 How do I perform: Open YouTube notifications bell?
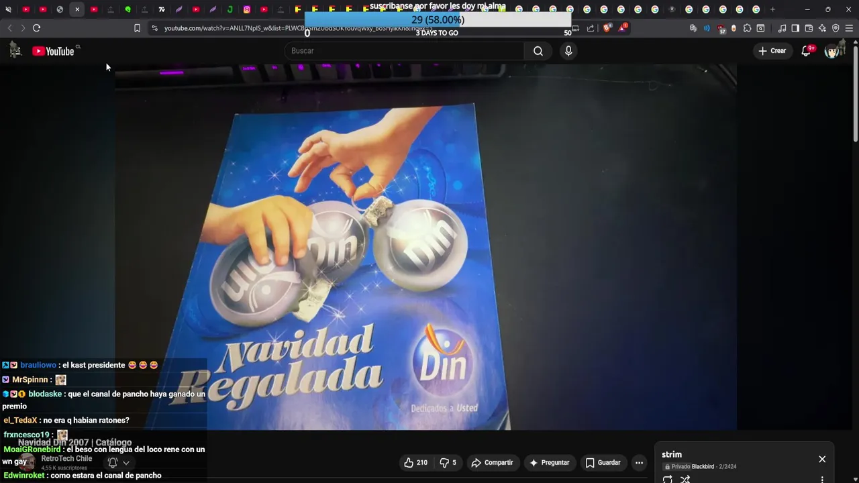click(807, 51)
